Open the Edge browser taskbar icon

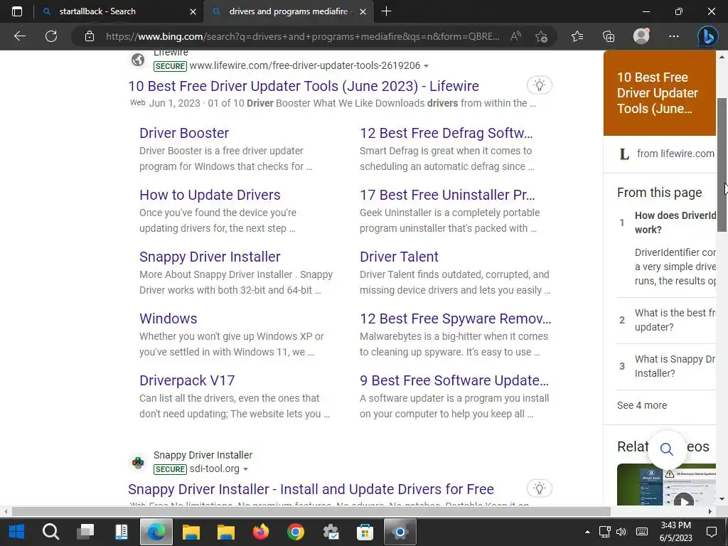coord(156,532)
